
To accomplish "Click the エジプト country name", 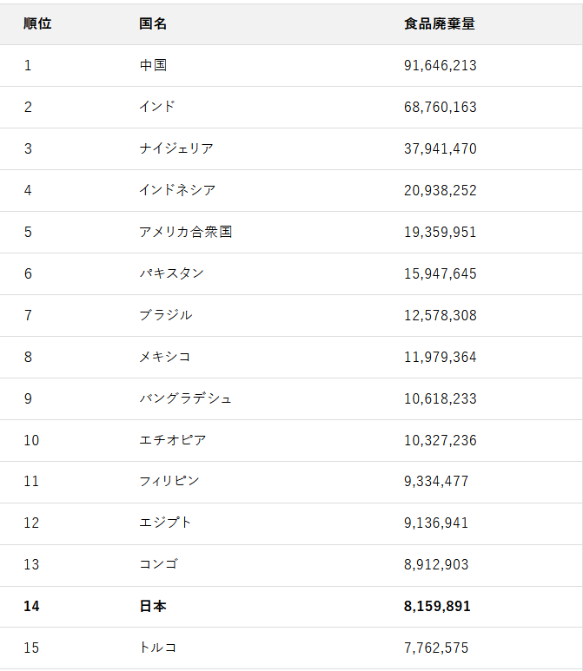I will click(166, 523).
